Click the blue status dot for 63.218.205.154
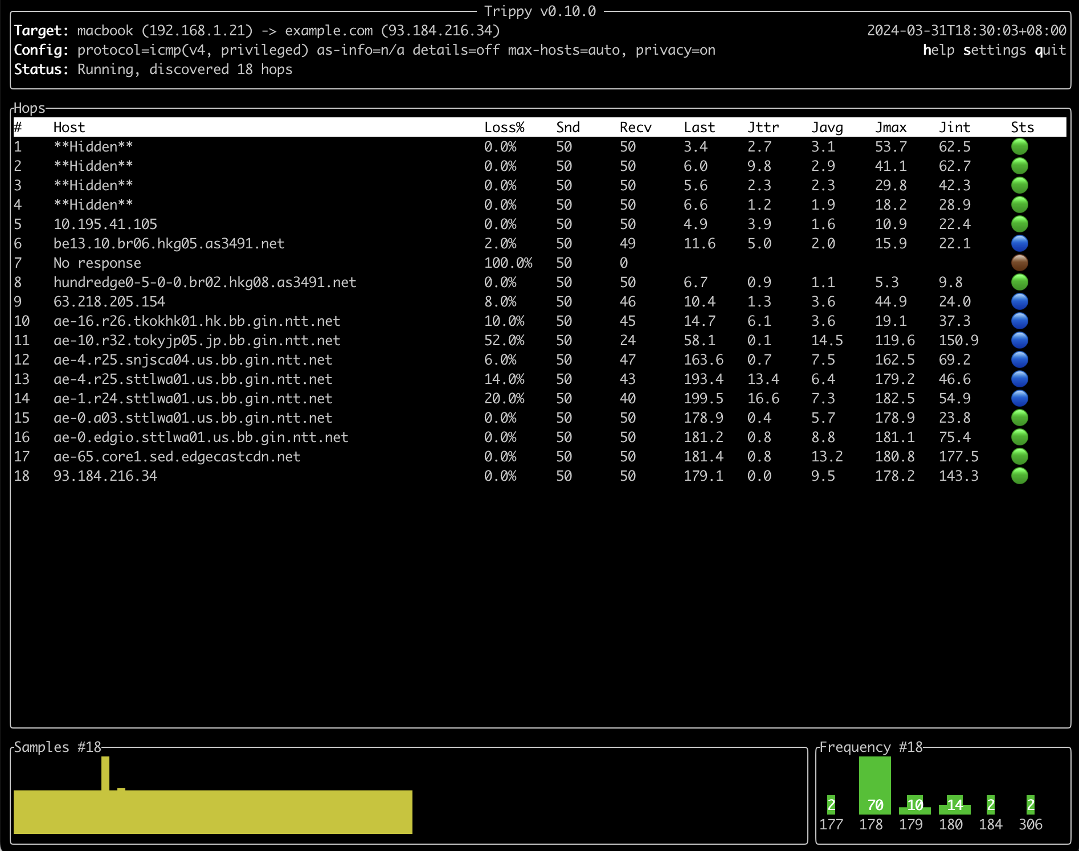This screenshot has height=851, width=1079. tap(1019, 302)
